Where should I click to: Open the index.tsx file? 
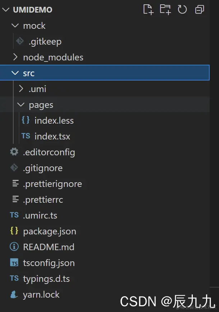pos(52,137)
